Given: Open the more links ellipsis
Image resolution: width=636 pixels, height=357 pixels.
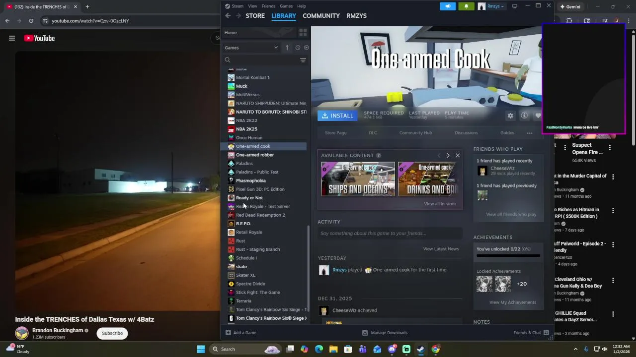Looking at the screenshot, I should click(x=530, y=133).
